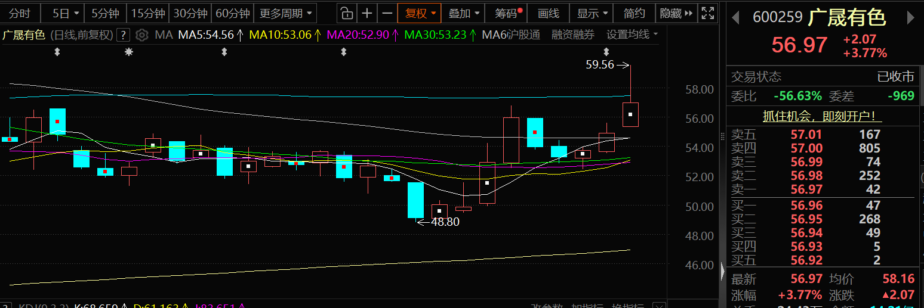This screenshot has height=308, width=924.
Task: Toggle the 筹码 chip distribution view
Action: (x=507, y=13)
